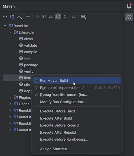This screenshot has width=134, height=156.
Task: Click Maven icon next to Cache
Action: [x=16, y=104]
